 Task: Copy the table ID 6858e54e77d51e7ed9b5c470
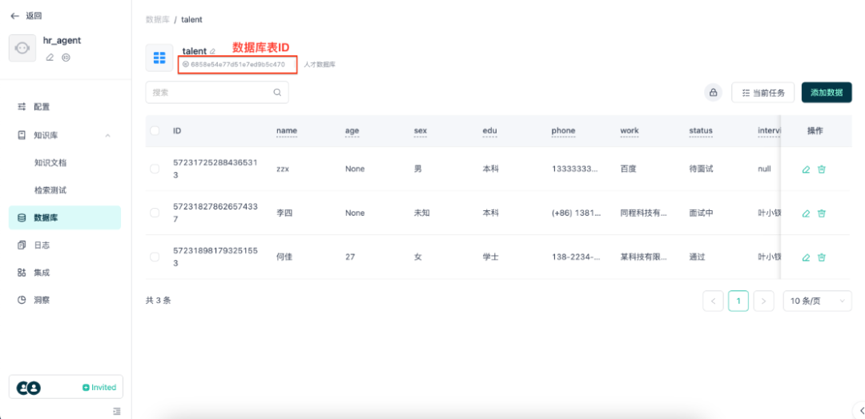234,65
